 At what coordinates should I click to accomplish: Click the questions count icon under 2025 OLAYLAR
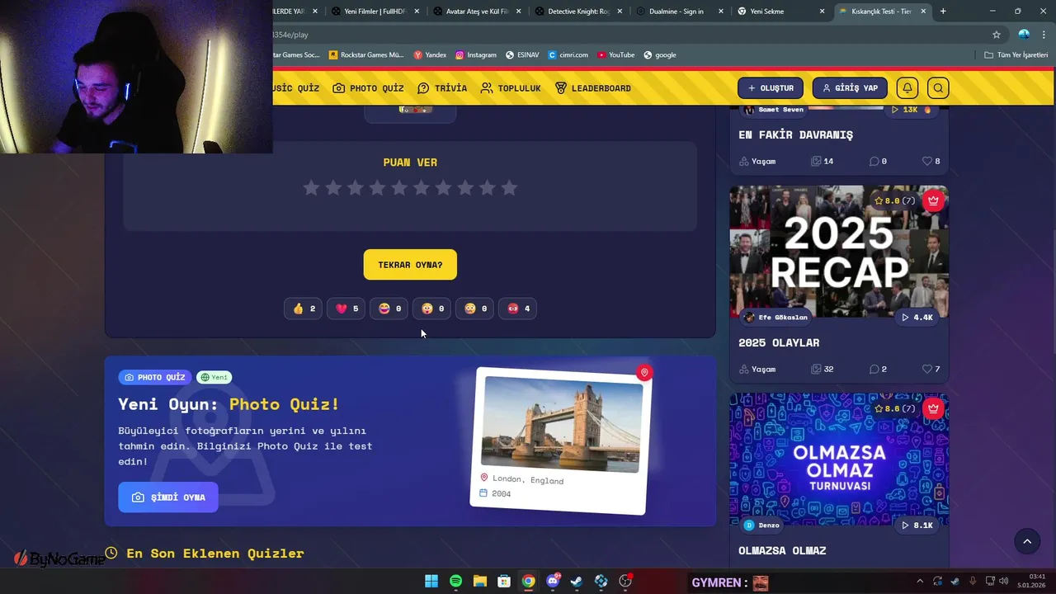[816, 369]
